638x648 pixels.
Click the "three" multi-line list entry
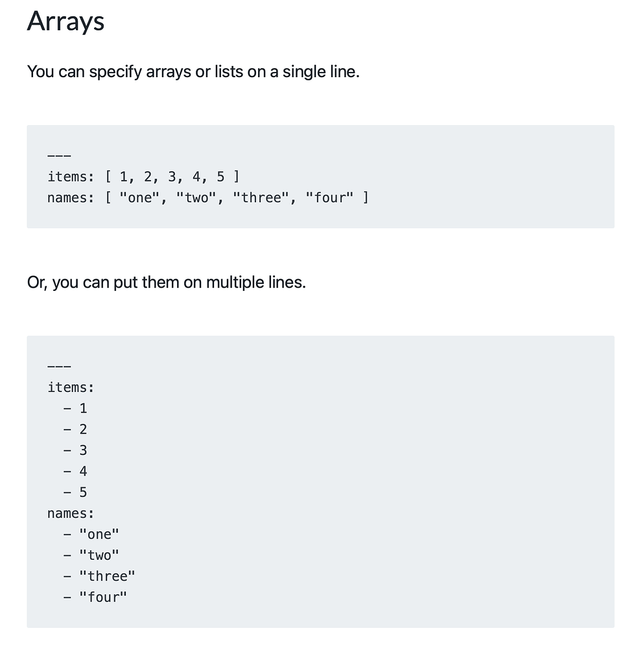tap(100, 576)
